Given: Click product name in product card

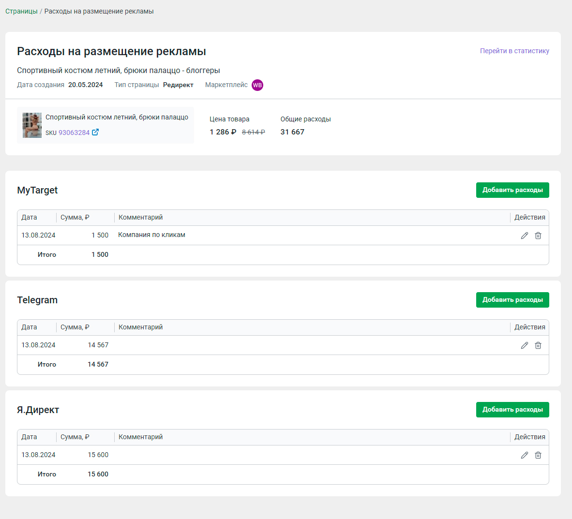Looking at the screenshot, I should coord(117,117).
